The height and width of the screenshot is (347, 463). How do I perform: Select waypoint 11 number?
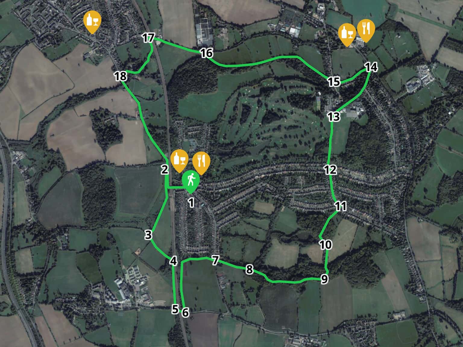(x=341, y=206)
